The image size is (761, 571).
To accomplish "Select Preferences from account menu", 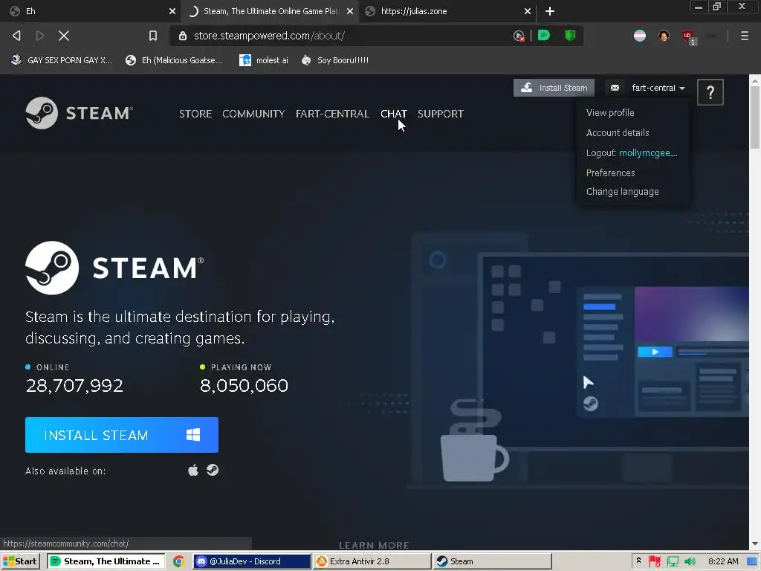I will coord(611,172).
